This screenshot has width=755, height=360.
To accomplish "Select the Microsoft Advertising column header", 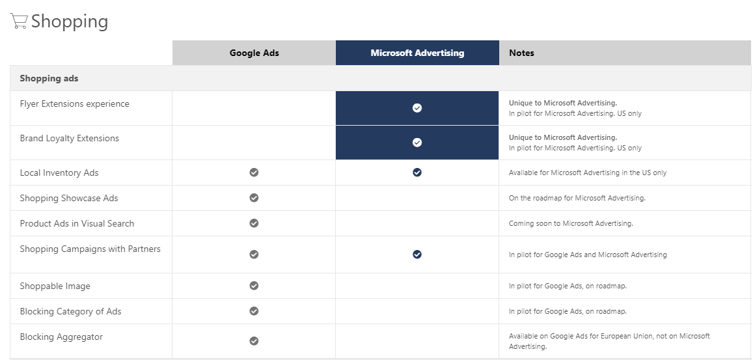I will click(x=417, y=53).
